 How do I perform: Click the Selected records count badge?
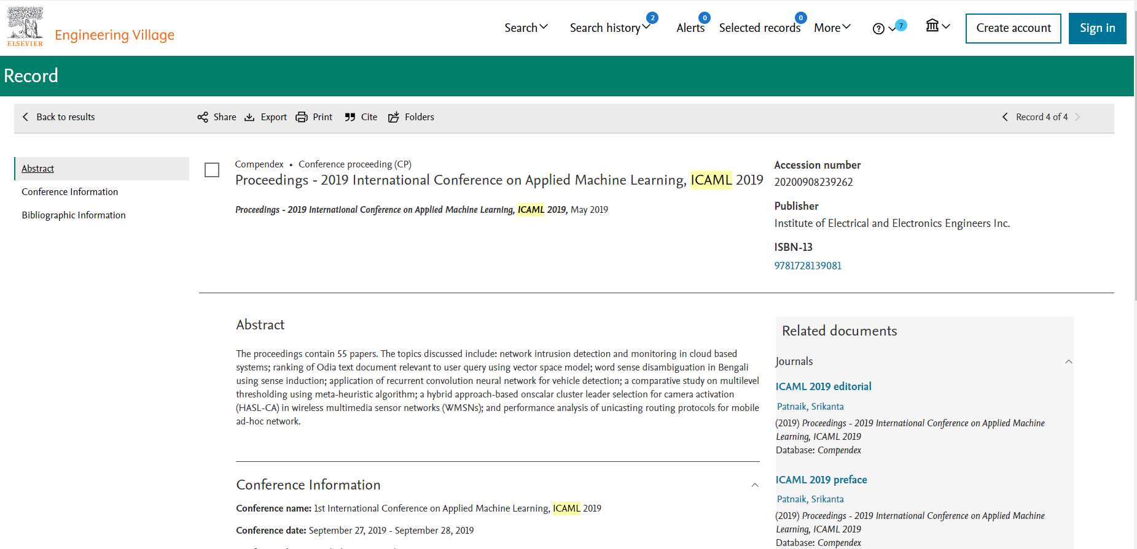pos(801,18)
